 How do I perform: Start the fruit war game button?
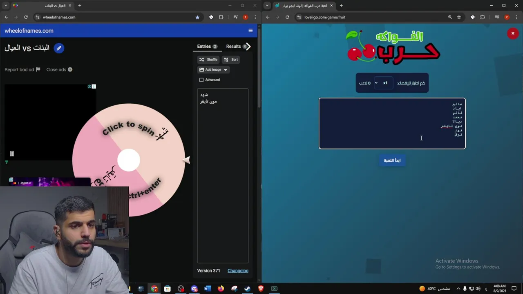pos(392,160)
